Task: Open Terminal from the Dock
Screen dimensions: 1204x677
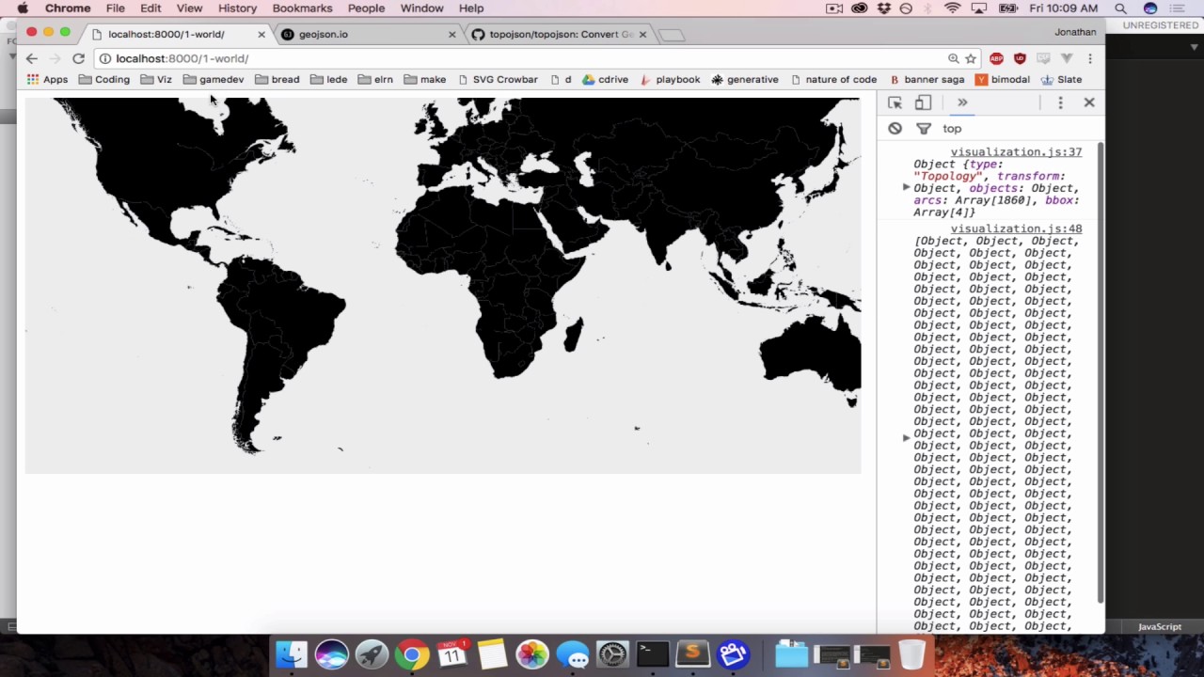Action: pos(652,653)
